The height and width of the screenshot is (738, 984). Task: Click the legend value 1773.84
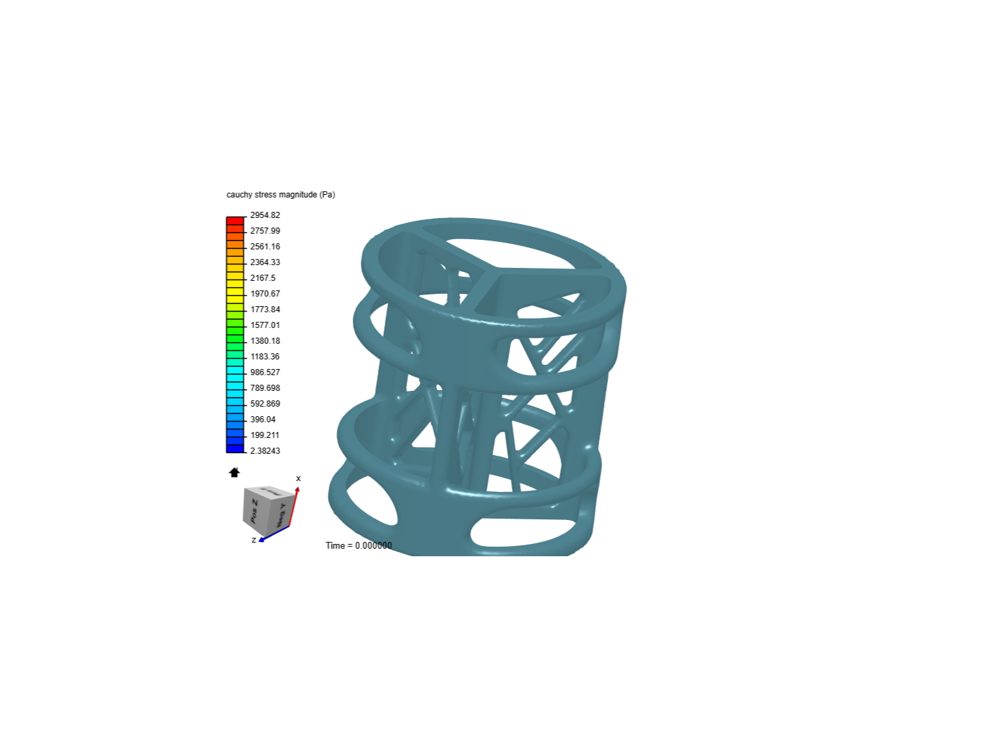click(265, 310)
